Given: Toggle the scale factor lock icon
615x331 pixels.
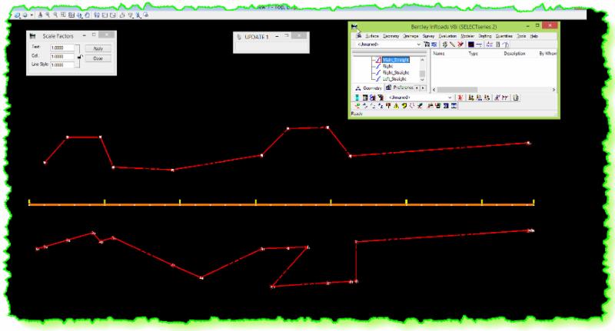Looking at the screenshot, I should 80,56.
